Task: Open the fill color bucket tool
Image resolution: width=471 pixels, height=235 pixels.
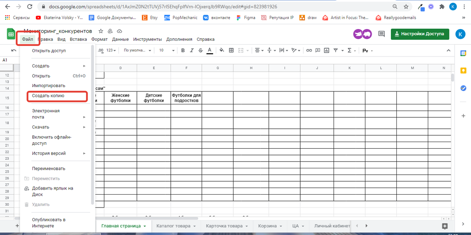Action: [222, 50]
